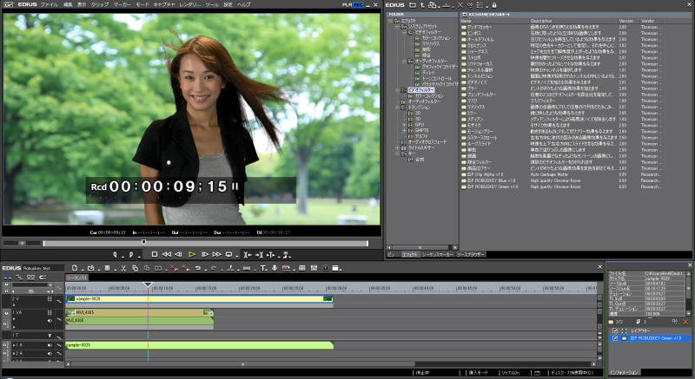Viewport: 695px width, 379px height.
Task: Expand the トランジション folder in effect tree
Action: coord(398,108)
